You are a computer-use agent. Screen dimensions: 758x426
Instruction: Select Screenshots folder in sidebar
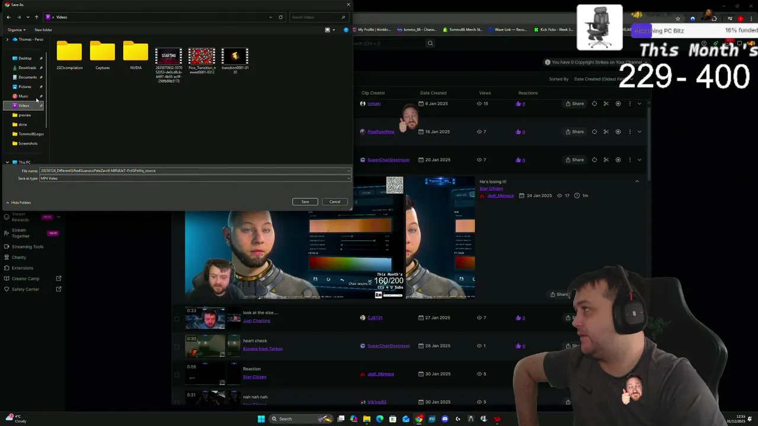tap(27, 143)
